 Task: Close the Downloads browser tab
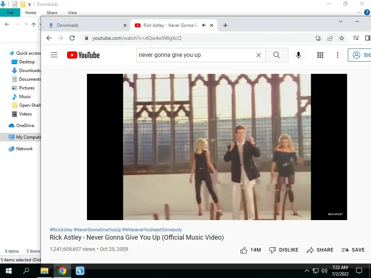[125, 25]
